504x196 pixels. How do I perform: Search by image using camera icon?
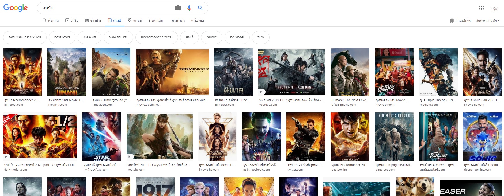point(178,8)
